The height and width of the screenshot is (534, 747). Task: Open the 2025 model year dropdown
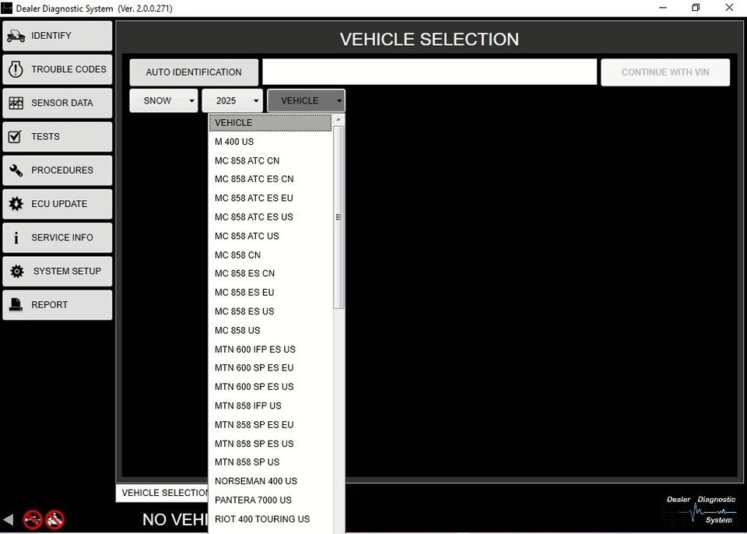point(232,100)
